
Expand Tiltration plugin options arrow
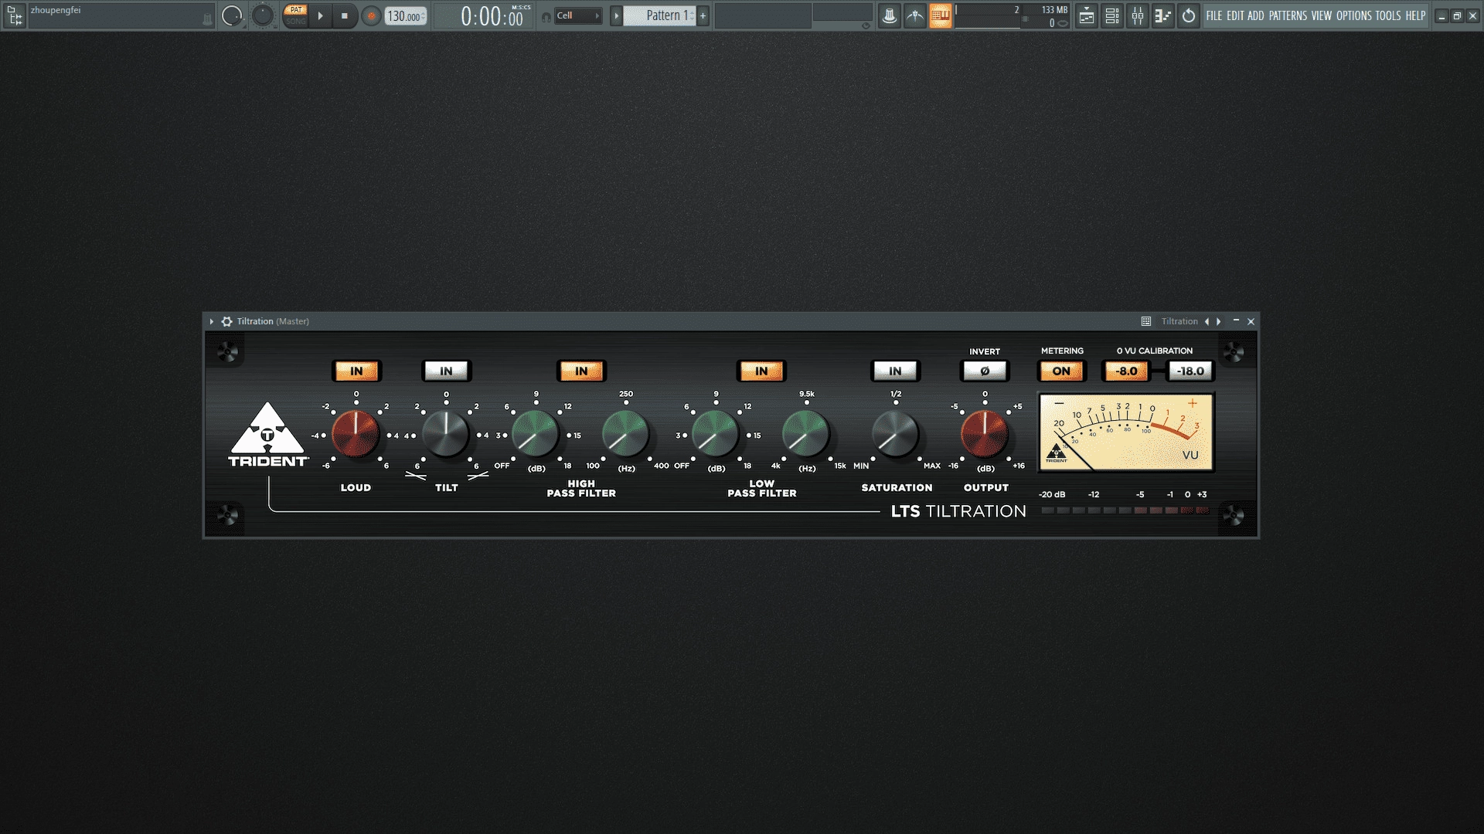[x=211, y=321]
